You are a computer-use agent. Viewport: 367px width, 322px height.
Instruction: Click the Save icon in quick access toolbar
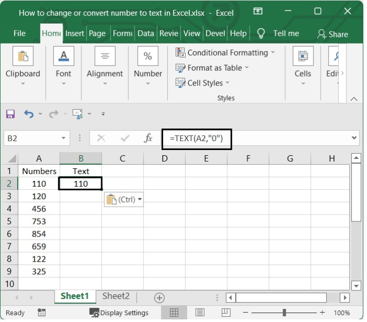(x=10, y=114)
